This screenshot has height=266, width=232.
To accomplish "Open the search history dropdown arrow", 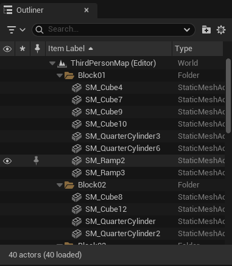I will pos(187,30).
